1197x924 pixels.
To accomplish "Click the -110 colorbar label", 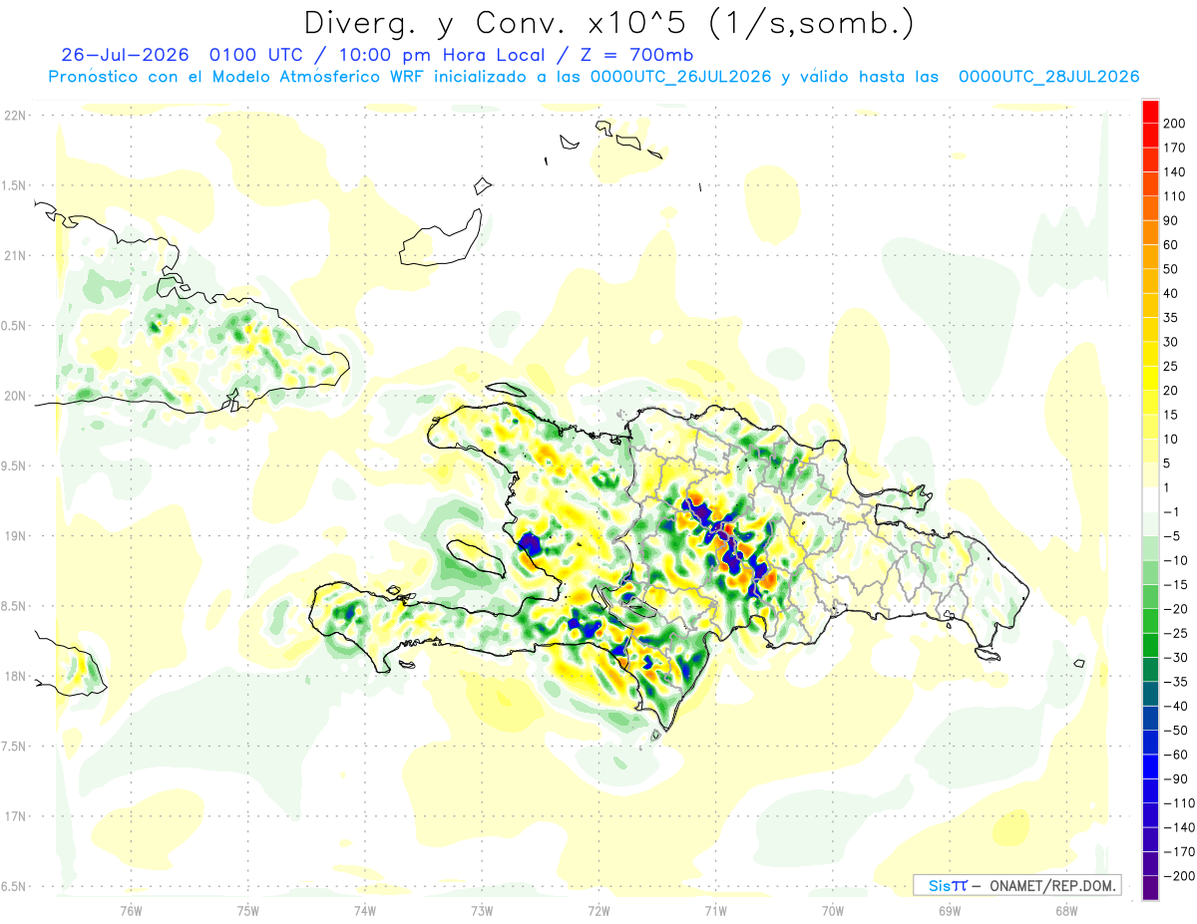I will pyautogui.click(x=1178, y=802).
